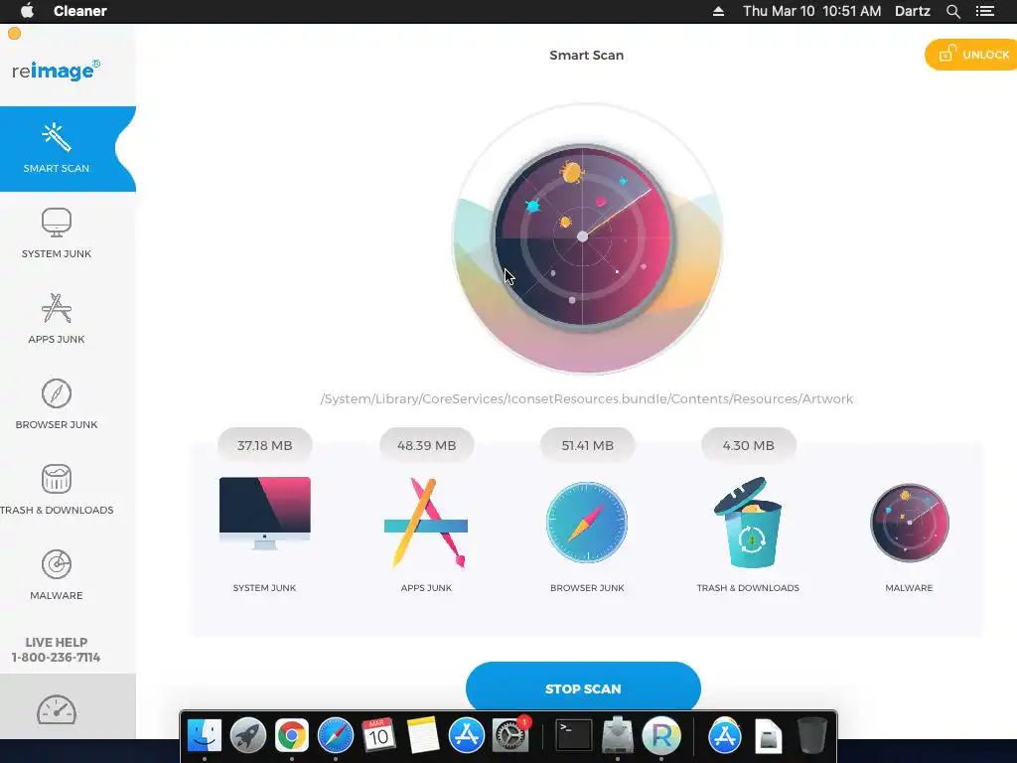
Task: Click the trash bin Trash & Downloads icon
Action: [748, 523]
